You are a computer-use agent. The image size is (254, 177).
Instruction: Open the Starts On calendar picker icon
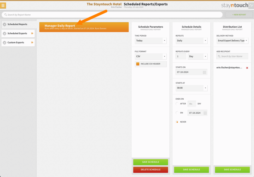click(x=204, y=72)
